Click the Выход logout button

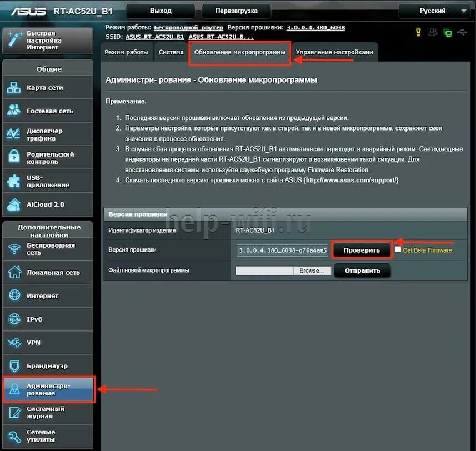(161, 11)
